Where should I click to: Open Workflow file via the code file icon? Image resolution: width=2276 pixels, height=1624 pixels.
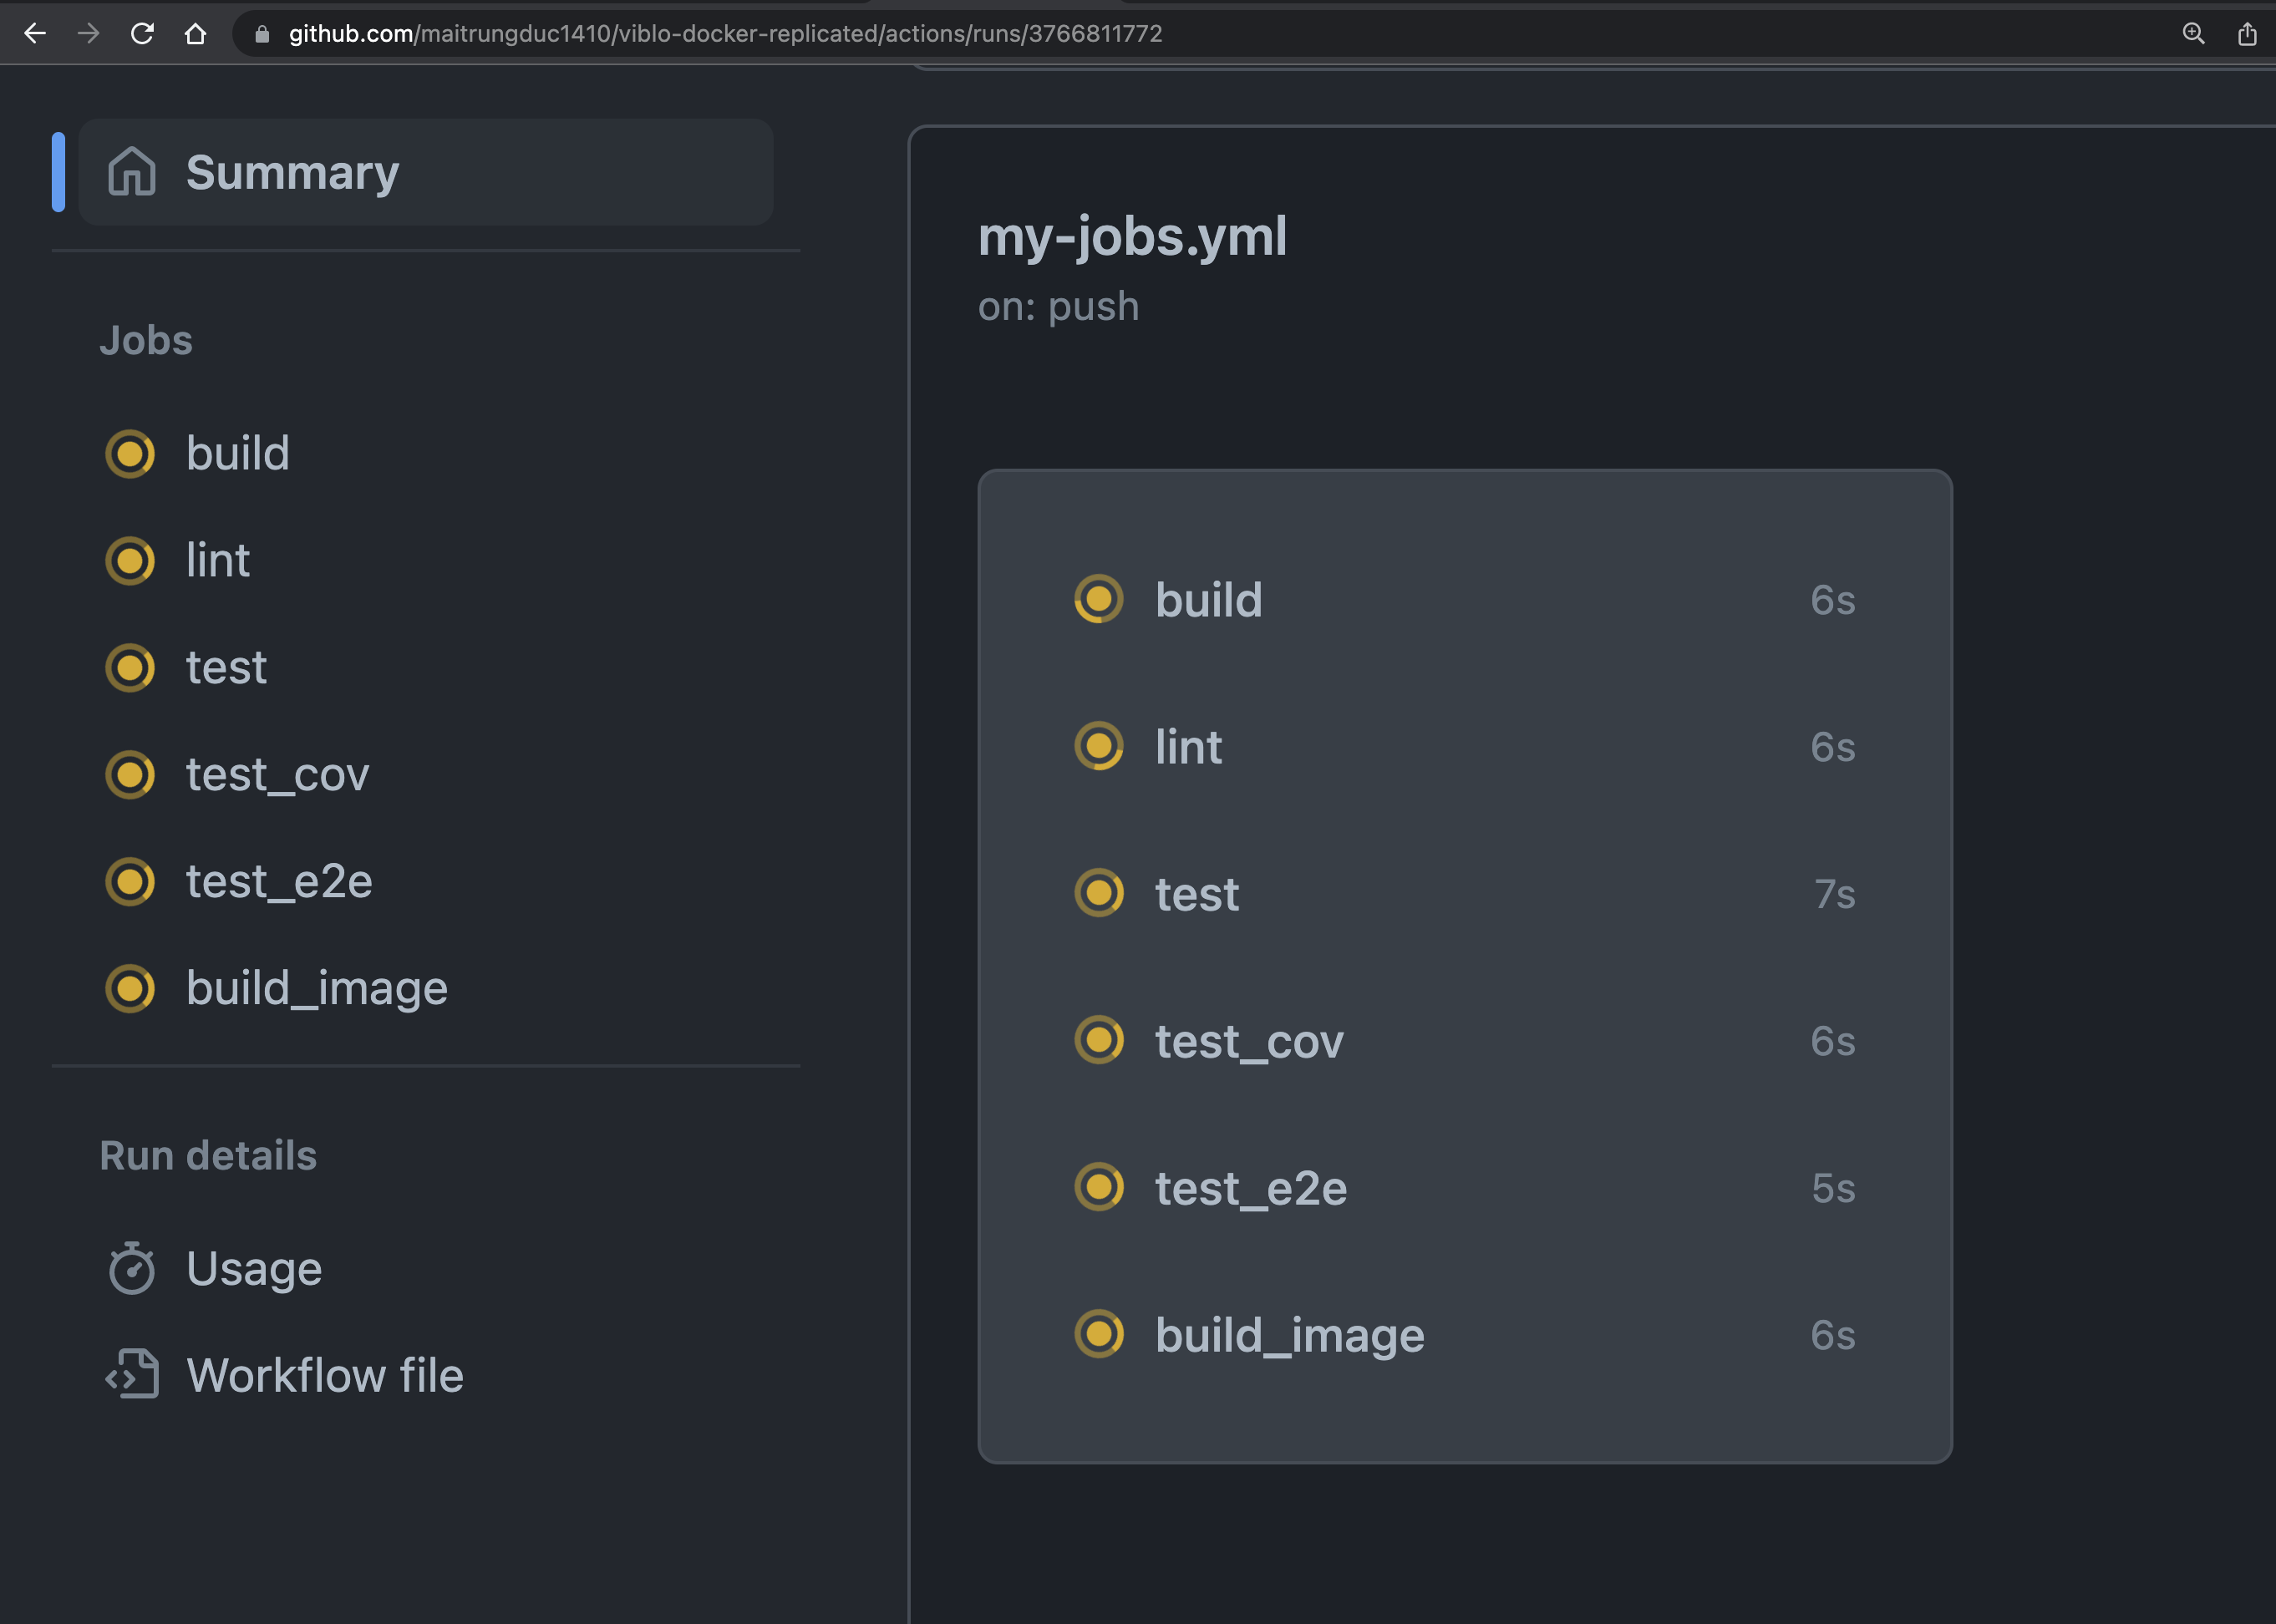(x=134, y=1375)
